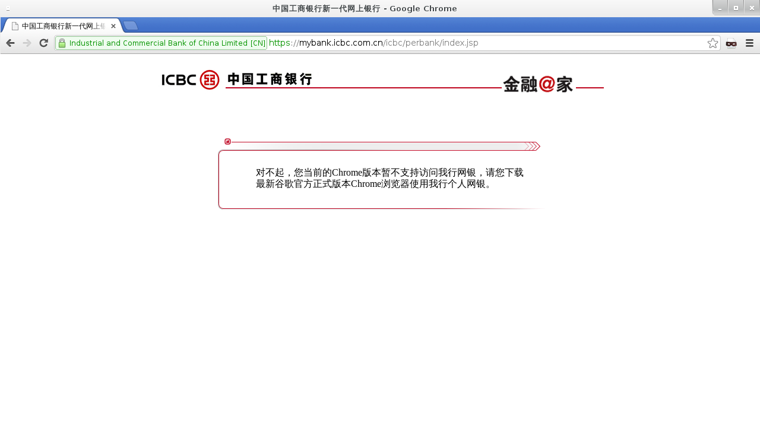Open a new tab
Screen dimensions: 760x445
click(131, 26)
